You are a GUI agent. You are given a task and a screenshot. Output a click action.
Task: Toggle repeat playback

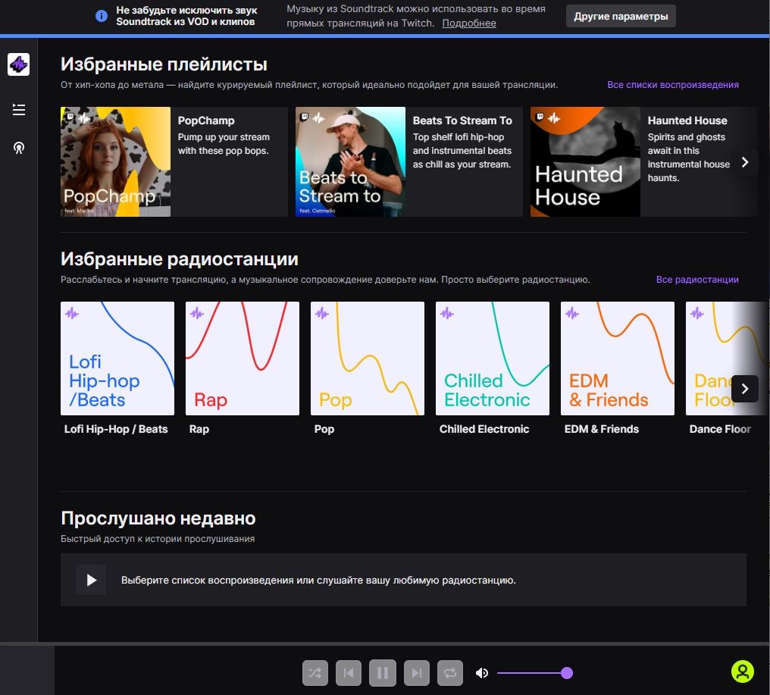(449, 672)
